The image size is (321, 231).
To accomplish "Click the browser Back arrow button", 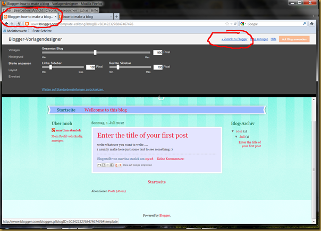I will [6, 24].
